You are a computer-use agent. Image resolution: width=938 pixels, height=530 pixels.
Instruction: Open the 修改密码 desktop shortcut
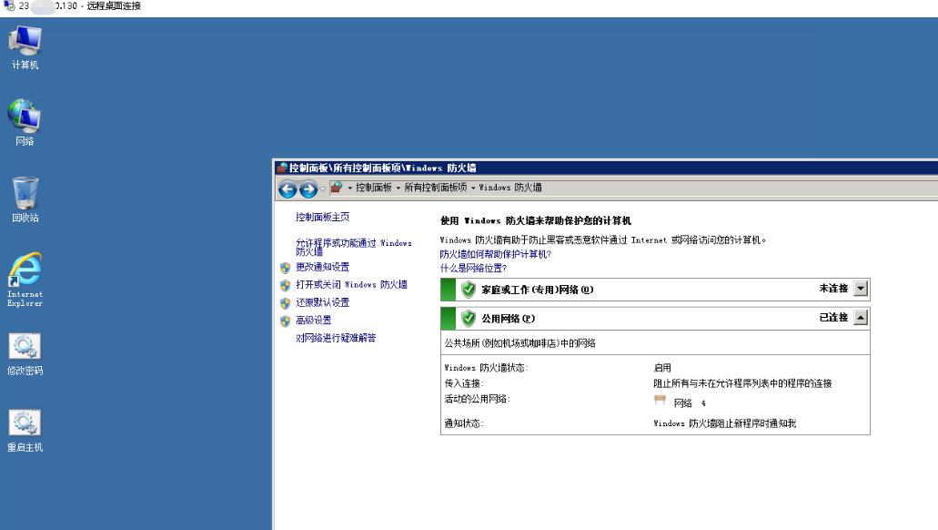[25, 354]
